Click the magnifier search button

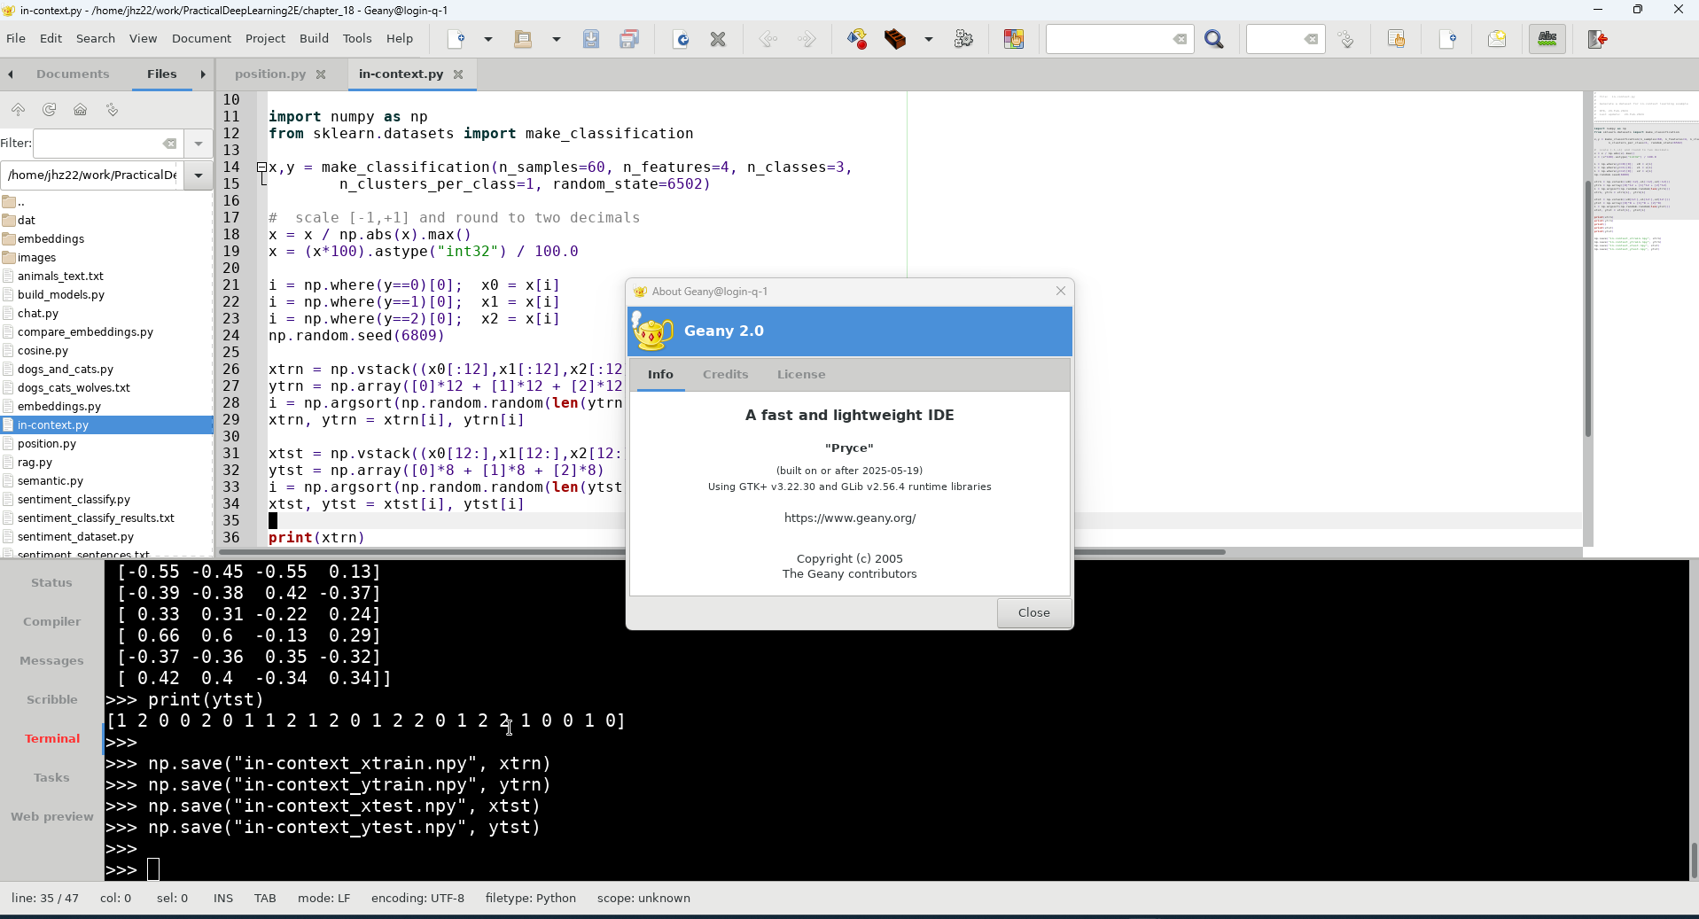[x=1214, y=39]
